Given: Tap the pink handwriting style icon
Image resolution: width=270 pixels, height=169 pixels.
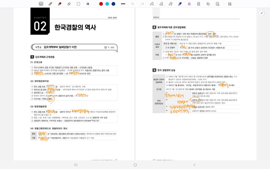Looking at the screenshot, I should 189,4.
